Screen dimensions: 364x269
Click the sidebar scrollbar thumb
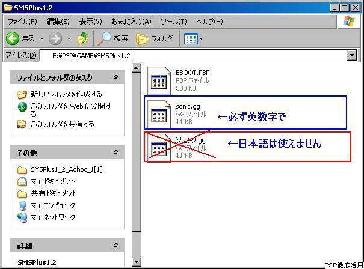pyautogui.click(x=136, y=152)
